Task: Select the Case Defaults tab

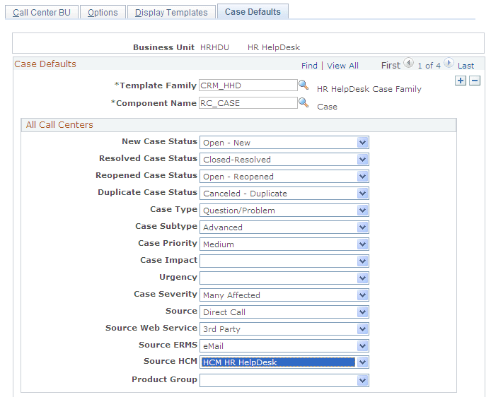Action: (253, 12)
